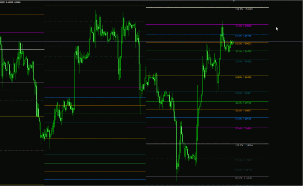Select the dim 123.6% extension label

[x=243, y=160]
